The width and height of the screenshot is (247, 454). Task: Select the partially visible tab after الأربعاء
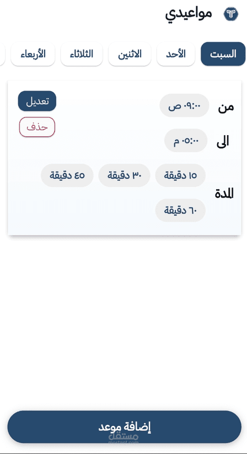pos(2,54)
